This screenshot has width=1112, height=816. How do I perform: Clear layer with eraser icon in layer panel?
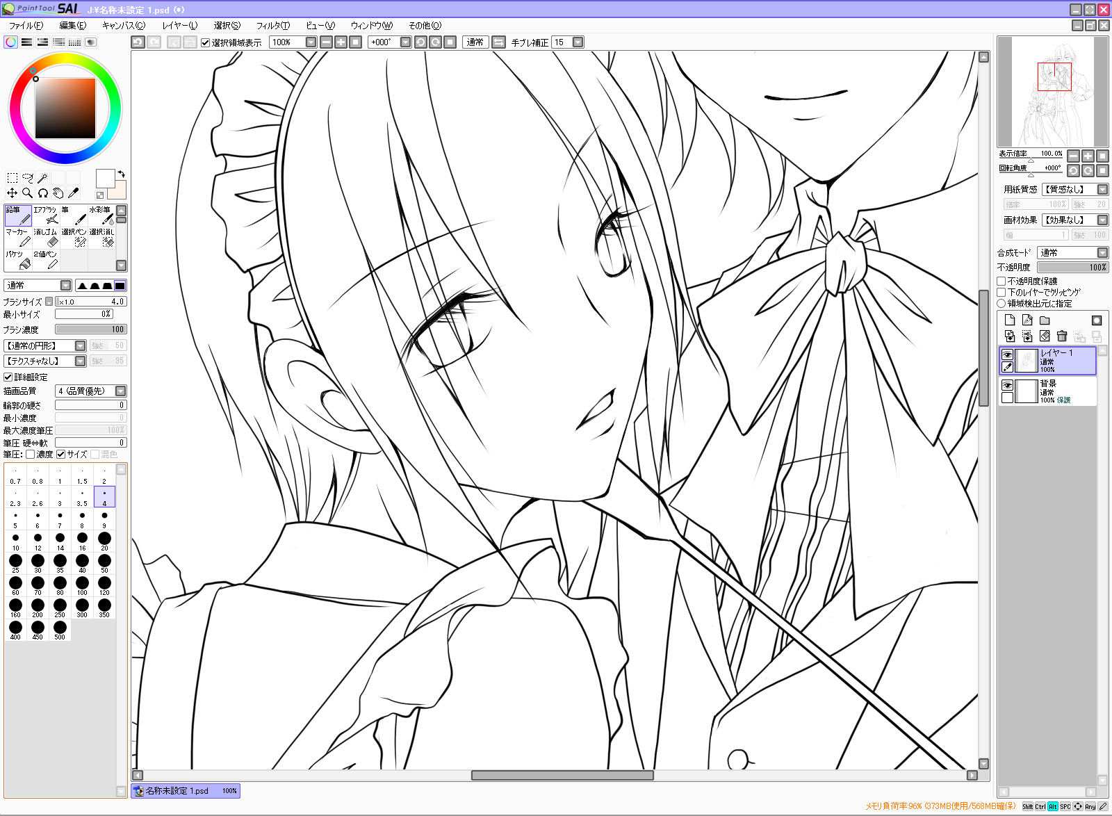coord(1045,336)
